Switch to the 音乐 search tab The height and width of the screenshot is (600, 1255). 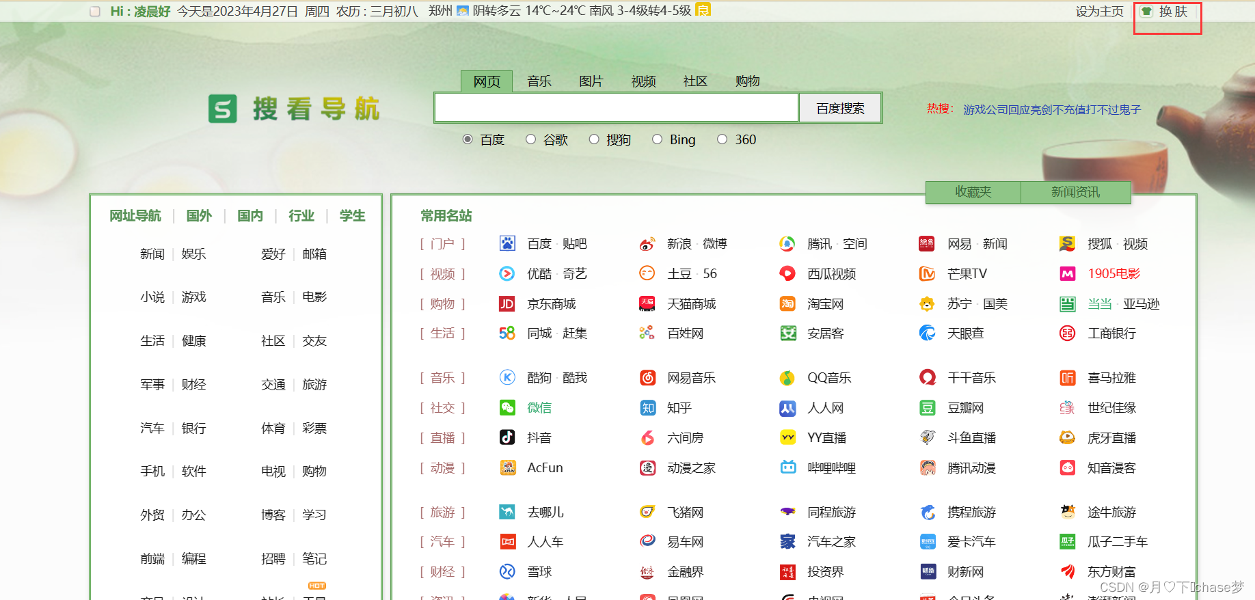point(539,81)
